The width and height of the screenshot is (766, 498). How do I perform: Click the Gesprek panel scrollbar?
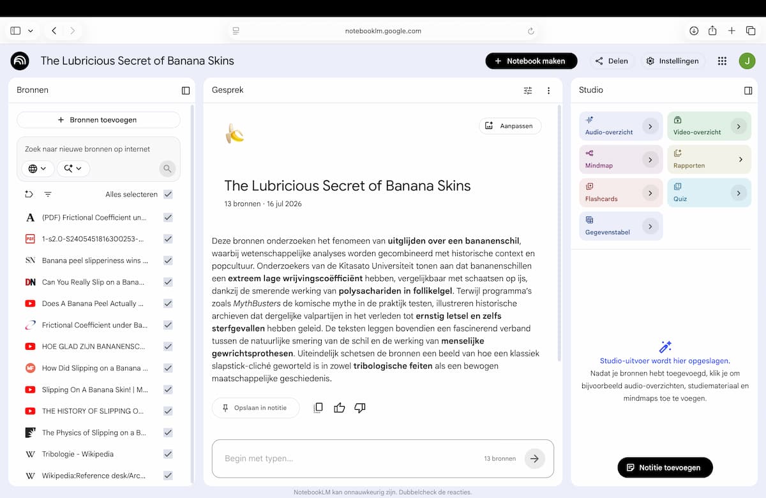pyautogui.click(x=560, y=233)
